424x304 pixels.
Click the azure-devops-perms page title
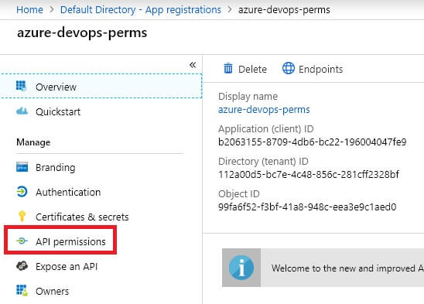(x=82, y=33)
